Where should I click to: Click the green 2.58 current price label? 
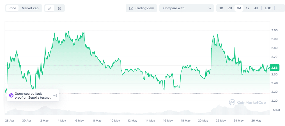click(x=275, y=68)
